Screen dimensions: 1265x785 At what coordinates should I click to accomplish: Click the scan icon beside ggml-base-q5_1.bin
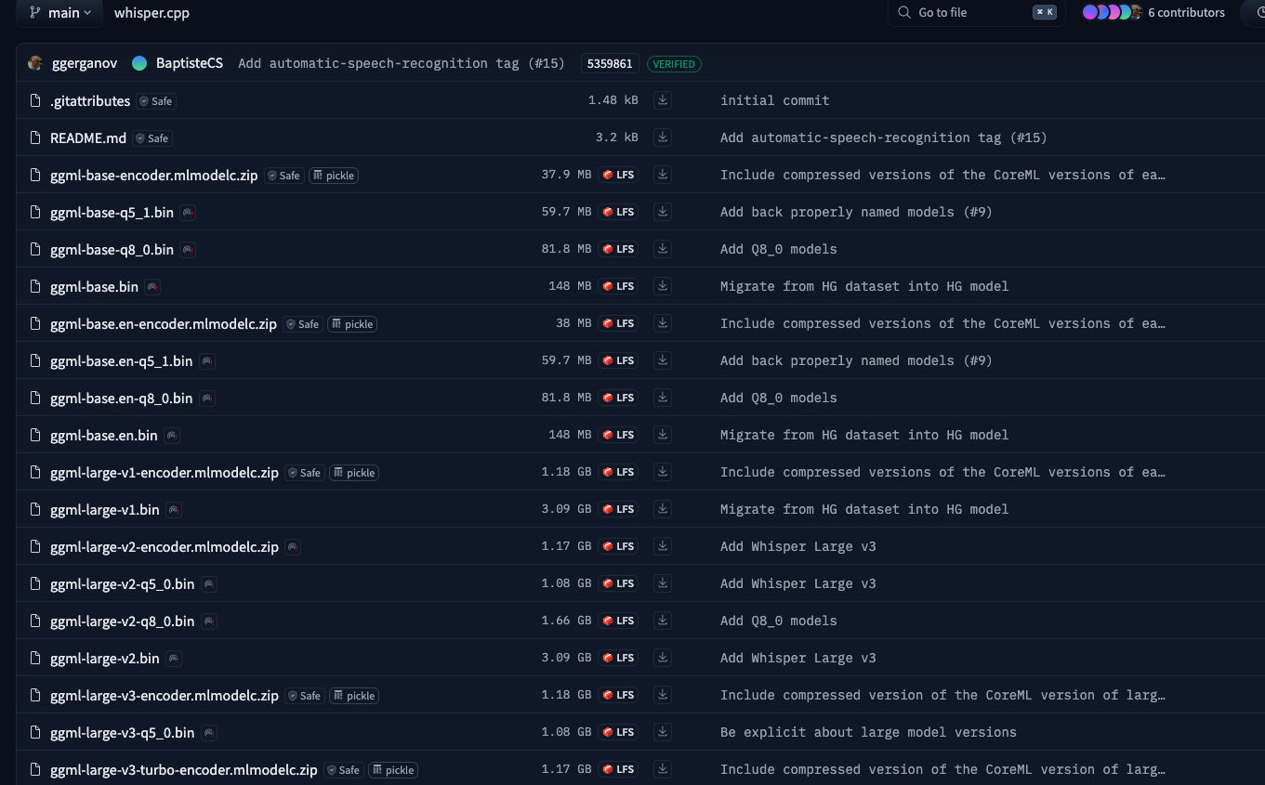188,213
